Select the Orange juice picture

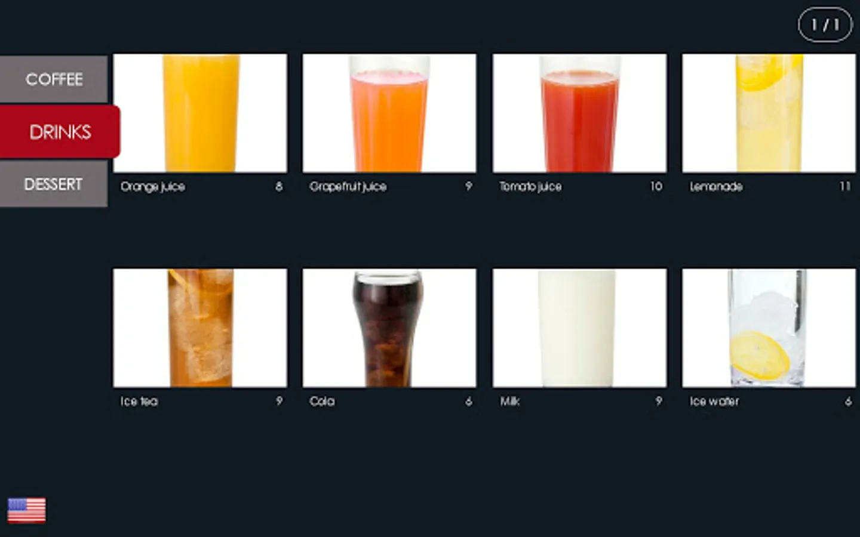tap(200, 113)
